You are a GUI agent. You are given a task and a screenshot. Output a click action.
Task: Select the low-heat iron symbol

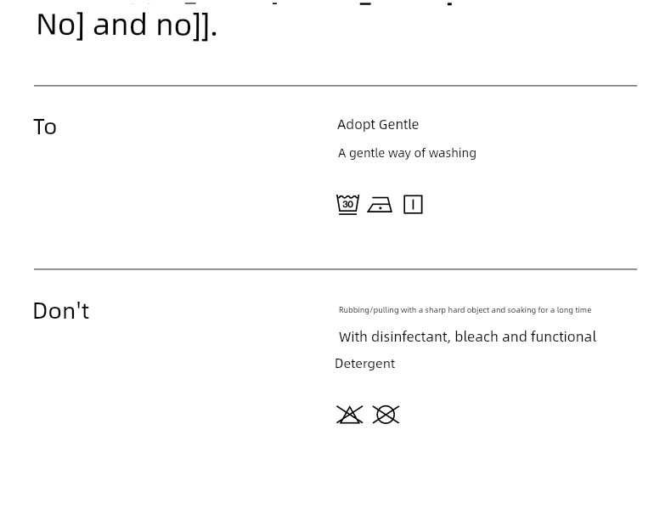[x=380, y=205]
